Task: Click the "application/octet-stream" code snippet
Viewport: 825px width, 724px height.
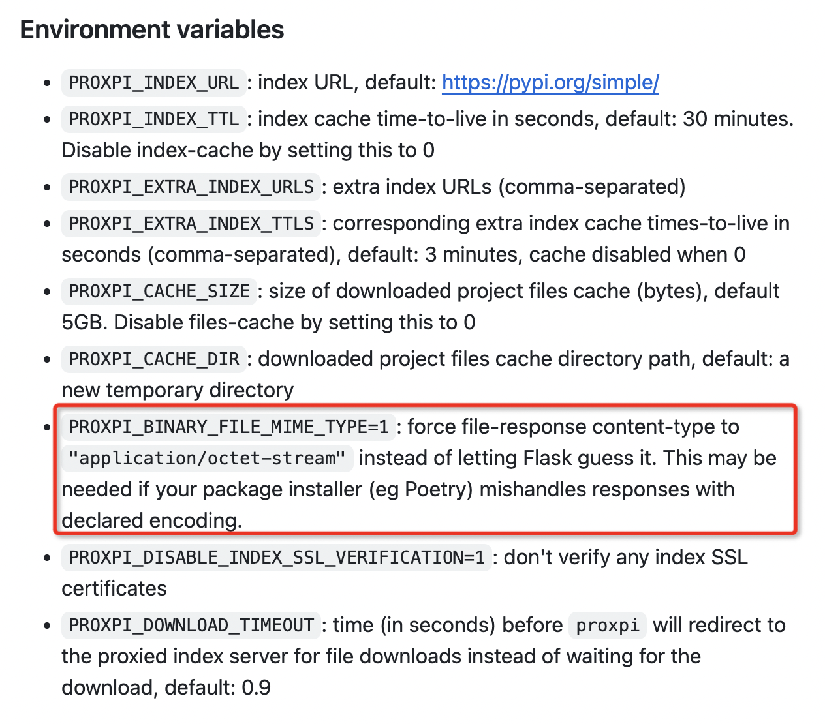Action: [208, 459]
